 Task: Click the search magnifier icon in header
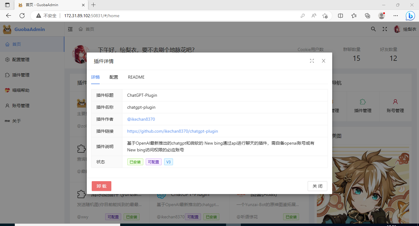(x=373, y=29)
